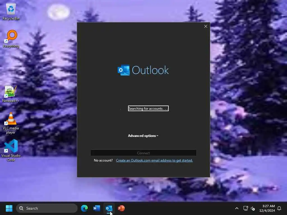Open the clock and date flyout
The image size is (287, 215).
point(267,208)
